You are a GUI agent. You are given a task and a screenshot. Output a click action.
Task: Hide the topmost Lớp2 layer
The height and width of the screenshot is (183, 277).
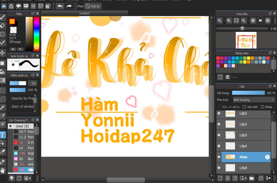[219, 113]
